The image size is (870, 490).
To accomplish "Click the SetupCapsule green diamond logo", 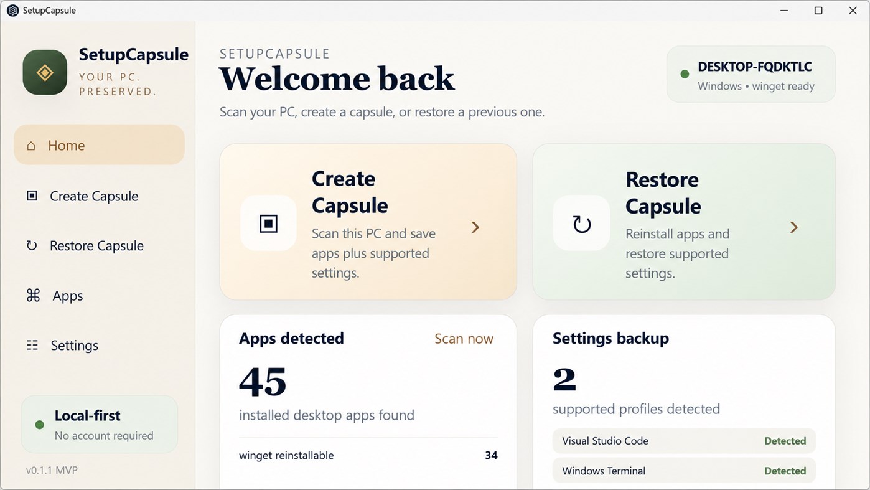I will coord(45,72).
